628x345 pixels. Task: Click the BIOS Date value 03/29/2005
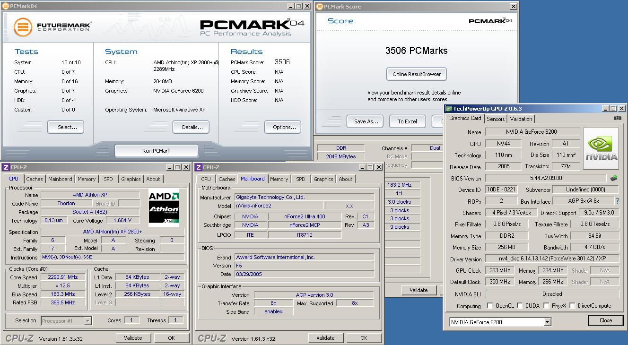(x=304, y=274)
